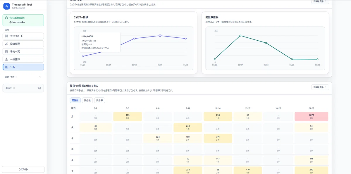This screenshot has height=174, width=351.
Task: Click the 06/30 point on follower chart
Action: point(186,38)
